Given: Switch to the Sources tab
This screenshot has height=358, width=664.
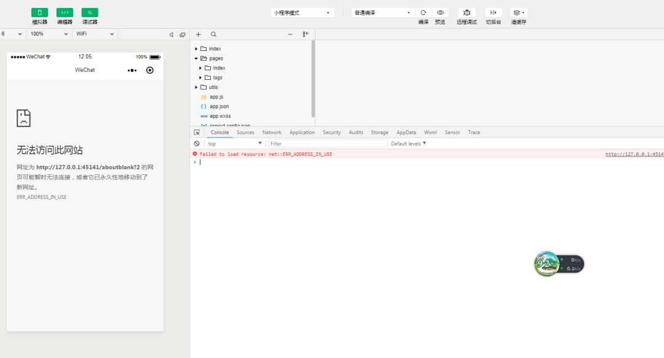Looking at the screenshot, I should tap(245, 133).
